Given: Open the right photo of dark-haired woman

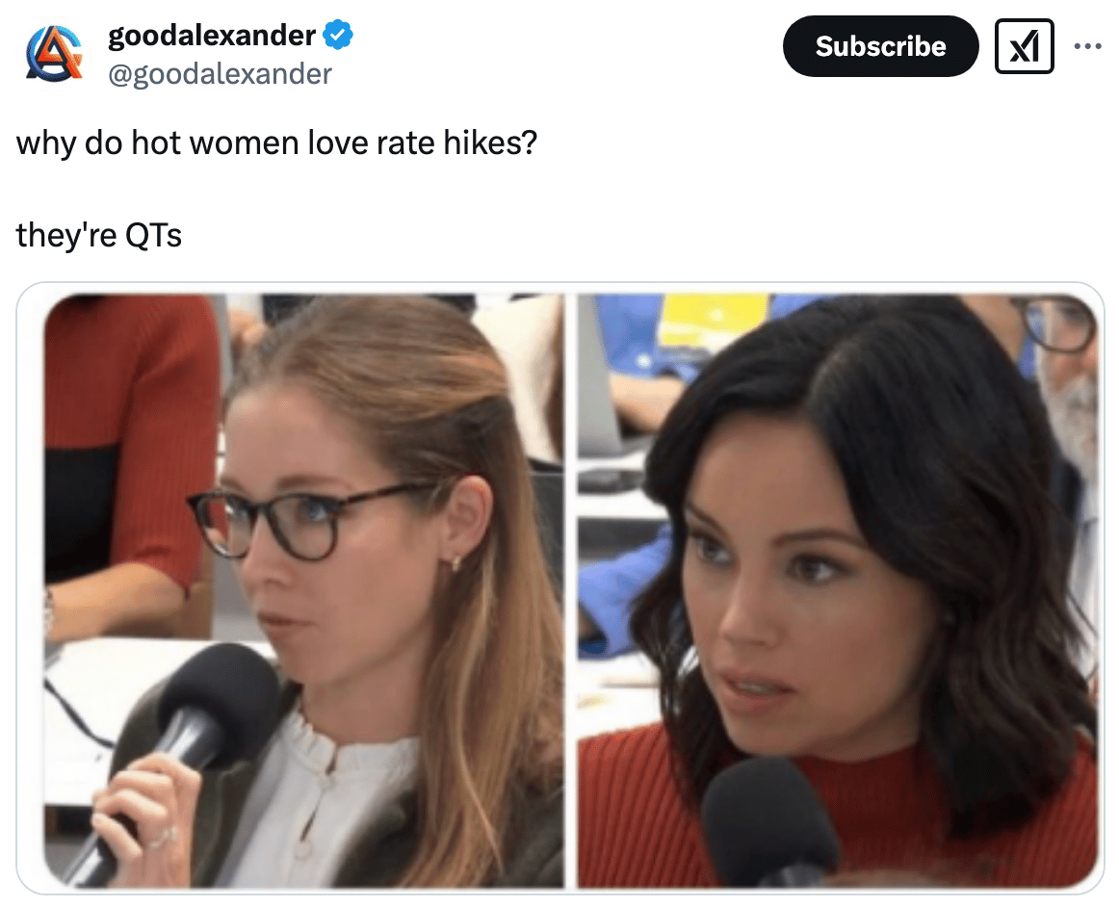Looking at the screenshot, I should pyautogui.click(x=837, y=591).
